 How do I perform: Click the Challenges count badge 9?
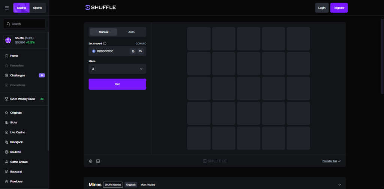tap(42, 75)
